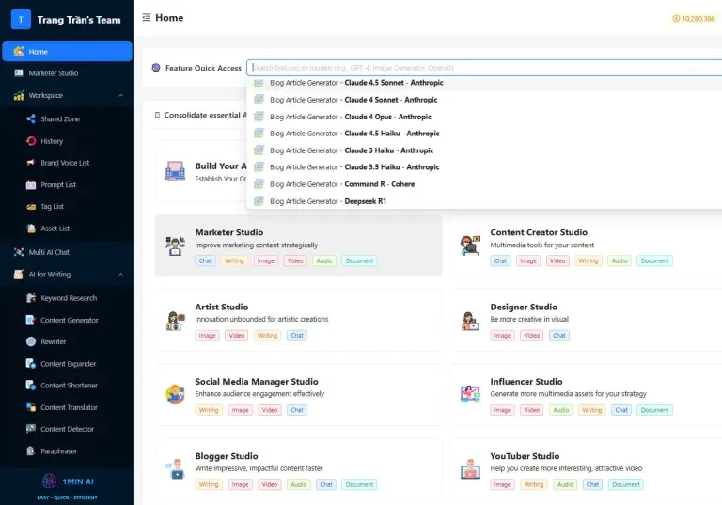
Task: Click the Home icon in sidebar
Action: (19, 52)
